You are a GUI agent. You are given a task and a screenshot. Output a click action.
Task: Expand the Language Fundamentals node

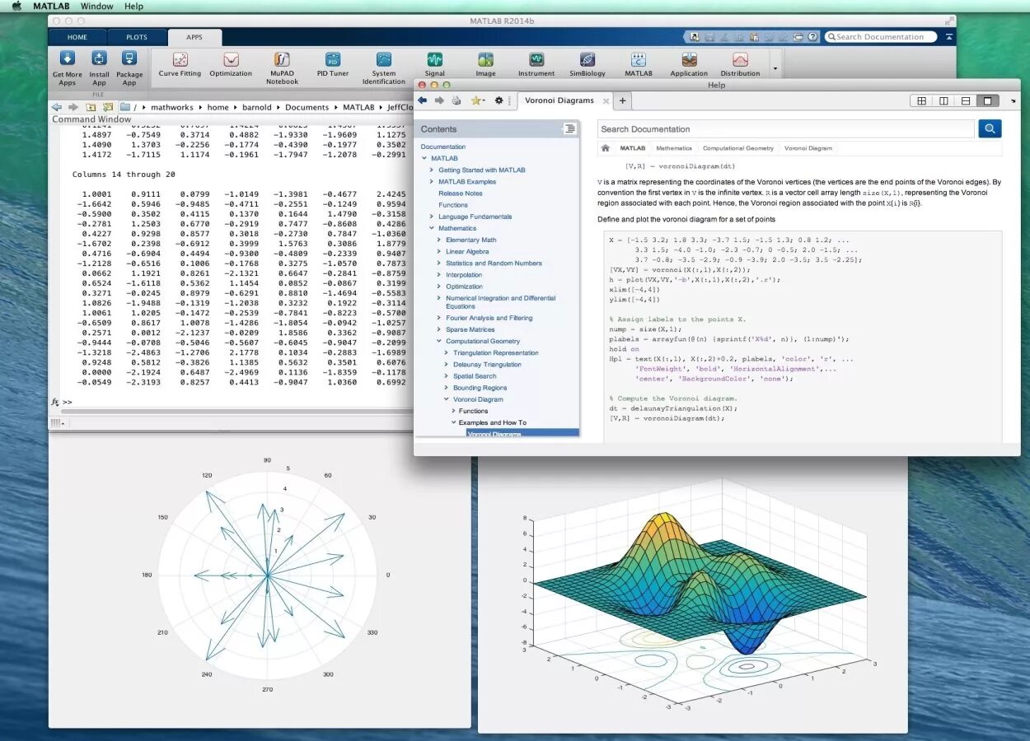click(431, 217)
